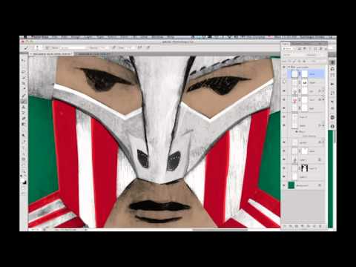Toggle lock all icon in Layers panel
The height and width of the screenshot is (267, 356).
(304, 61)
